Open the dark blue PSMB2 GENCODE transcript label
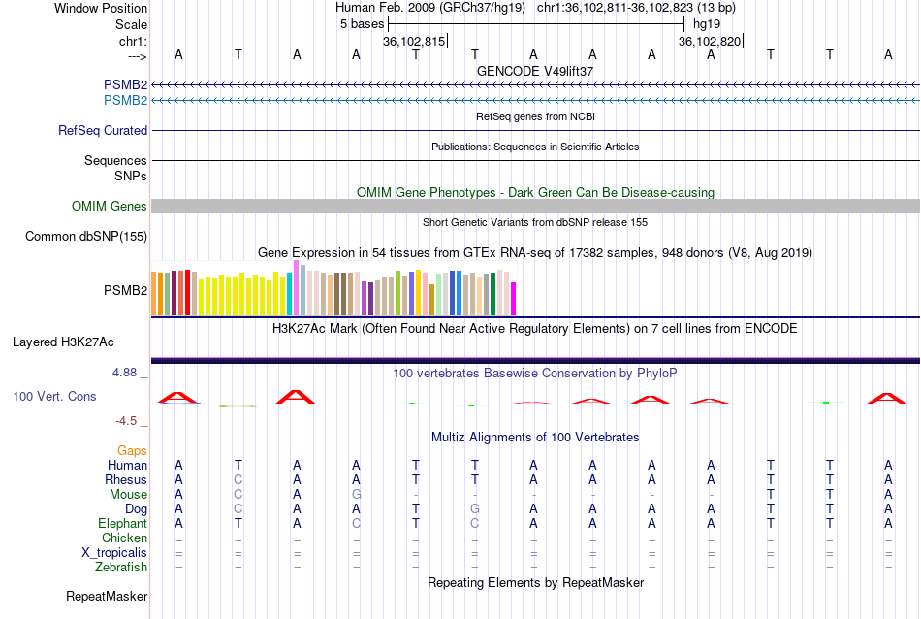The height and width of the screenshot is (619, 921). pos(125,84)
